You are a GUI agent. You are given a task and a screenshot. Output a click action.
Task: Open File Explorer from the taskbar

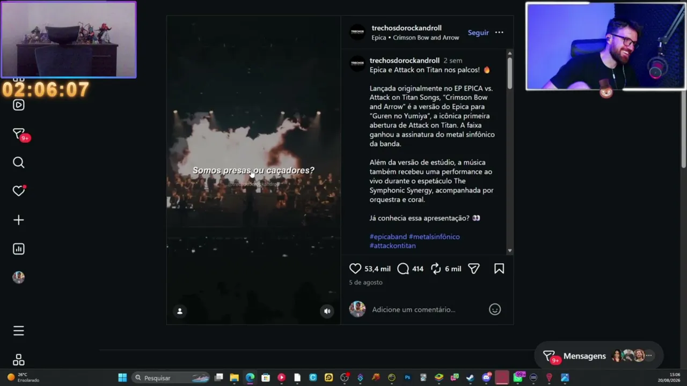(x=234, y=377)
